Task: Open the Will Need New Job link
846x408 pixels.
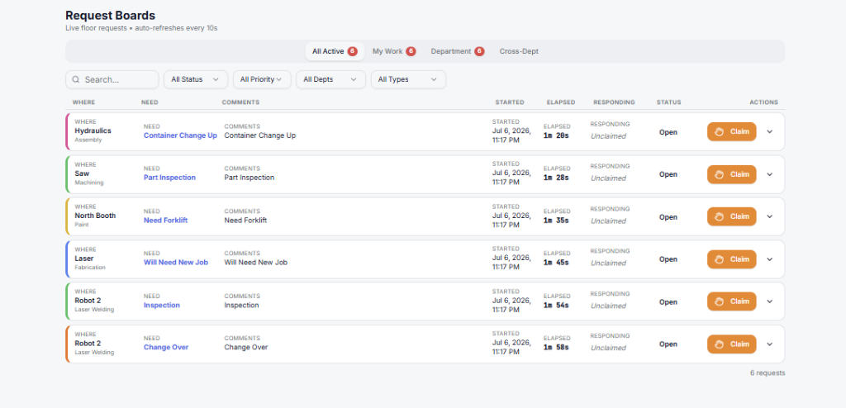Action: click(x=176, y=263)
